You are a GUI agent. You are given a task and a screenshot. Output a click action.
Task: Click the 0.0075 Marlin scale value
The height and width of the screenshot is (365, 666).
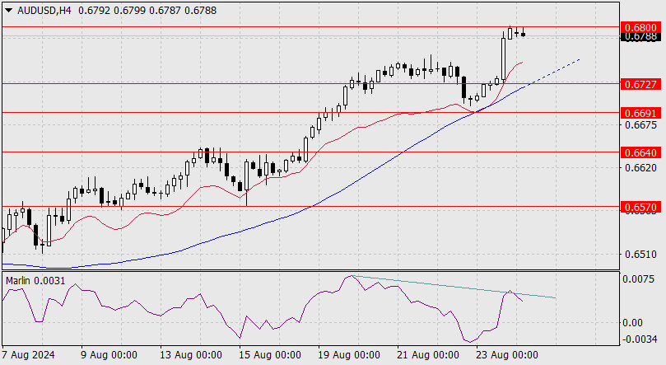click(638, 279)
